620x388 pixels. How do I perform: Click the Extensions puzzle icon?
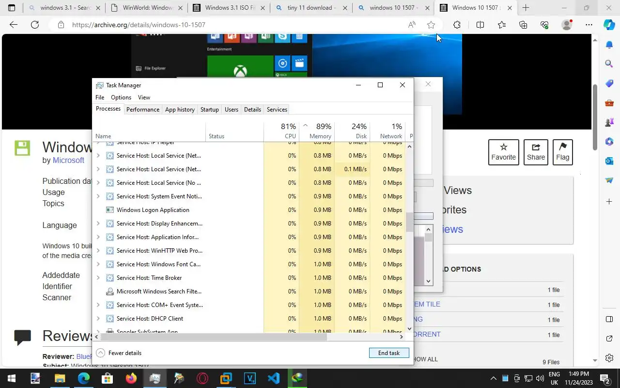click(x=457, y=25)
